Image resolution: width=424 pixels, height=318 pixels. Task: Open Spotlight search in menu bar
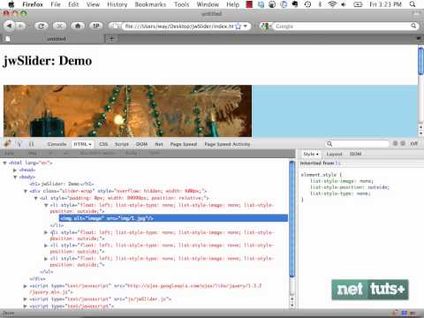[x=413, y=4]
